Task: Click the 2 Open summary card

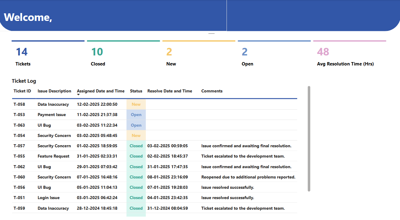Action: click(274, 55)
